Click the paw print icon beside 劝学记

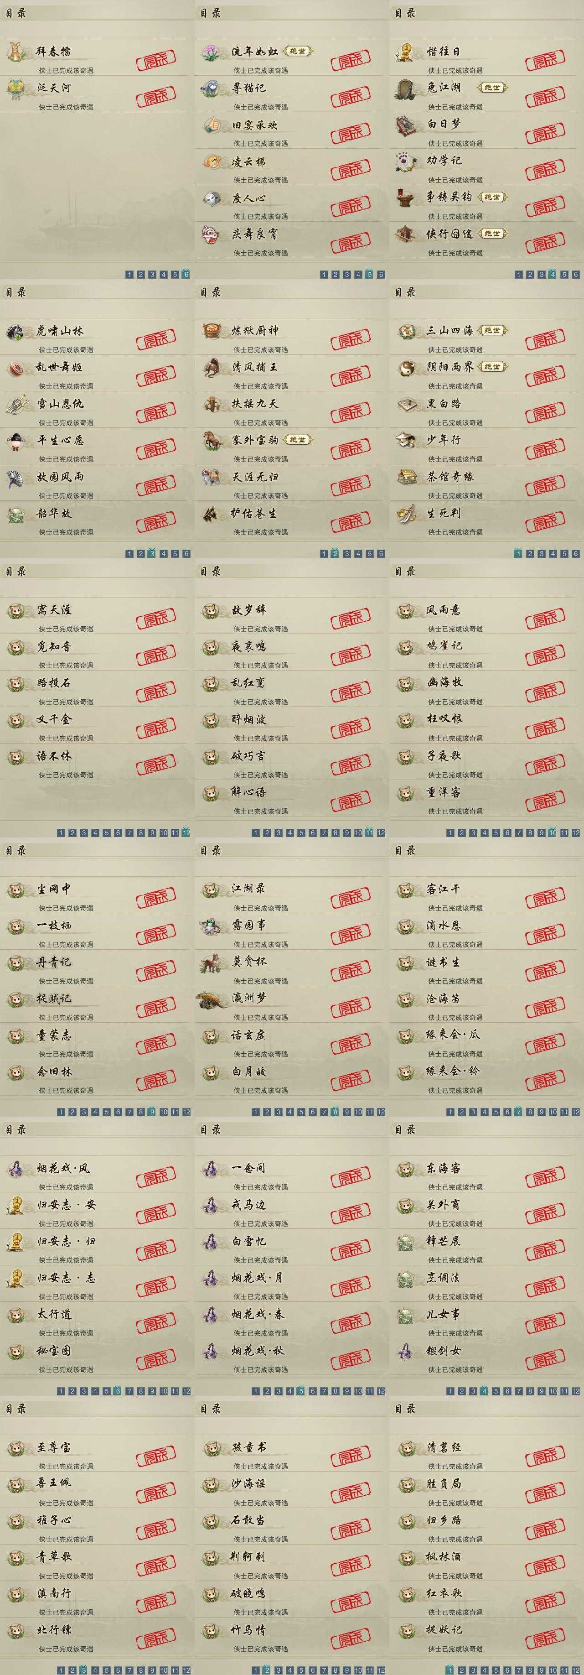pyautogui.click(x=405, y=161)
